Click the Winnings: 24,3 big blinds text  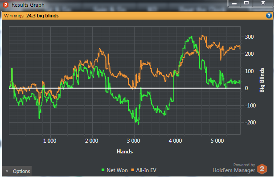[31, 16]
